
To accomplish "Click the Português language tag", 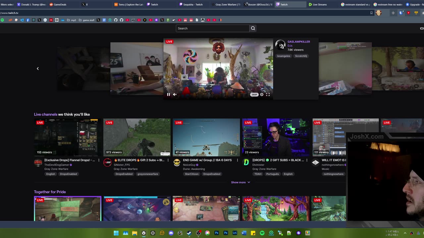I will (x=272, y=174).
